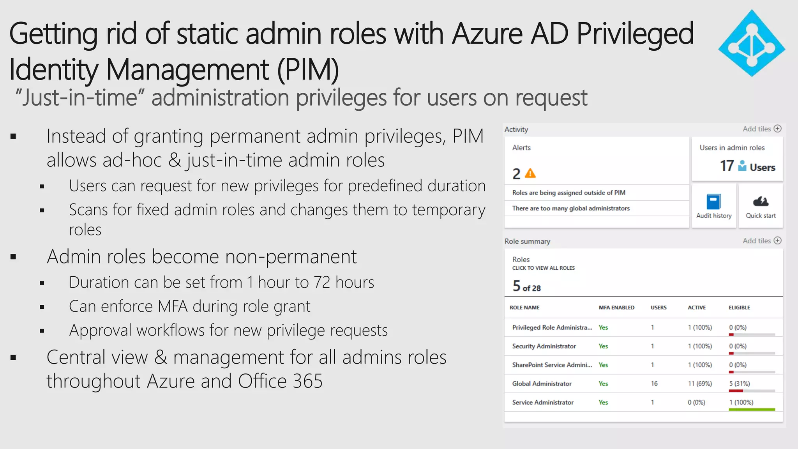Open the Users in admin roles tile
The image size is (798, 449).
tap(737, 159)
